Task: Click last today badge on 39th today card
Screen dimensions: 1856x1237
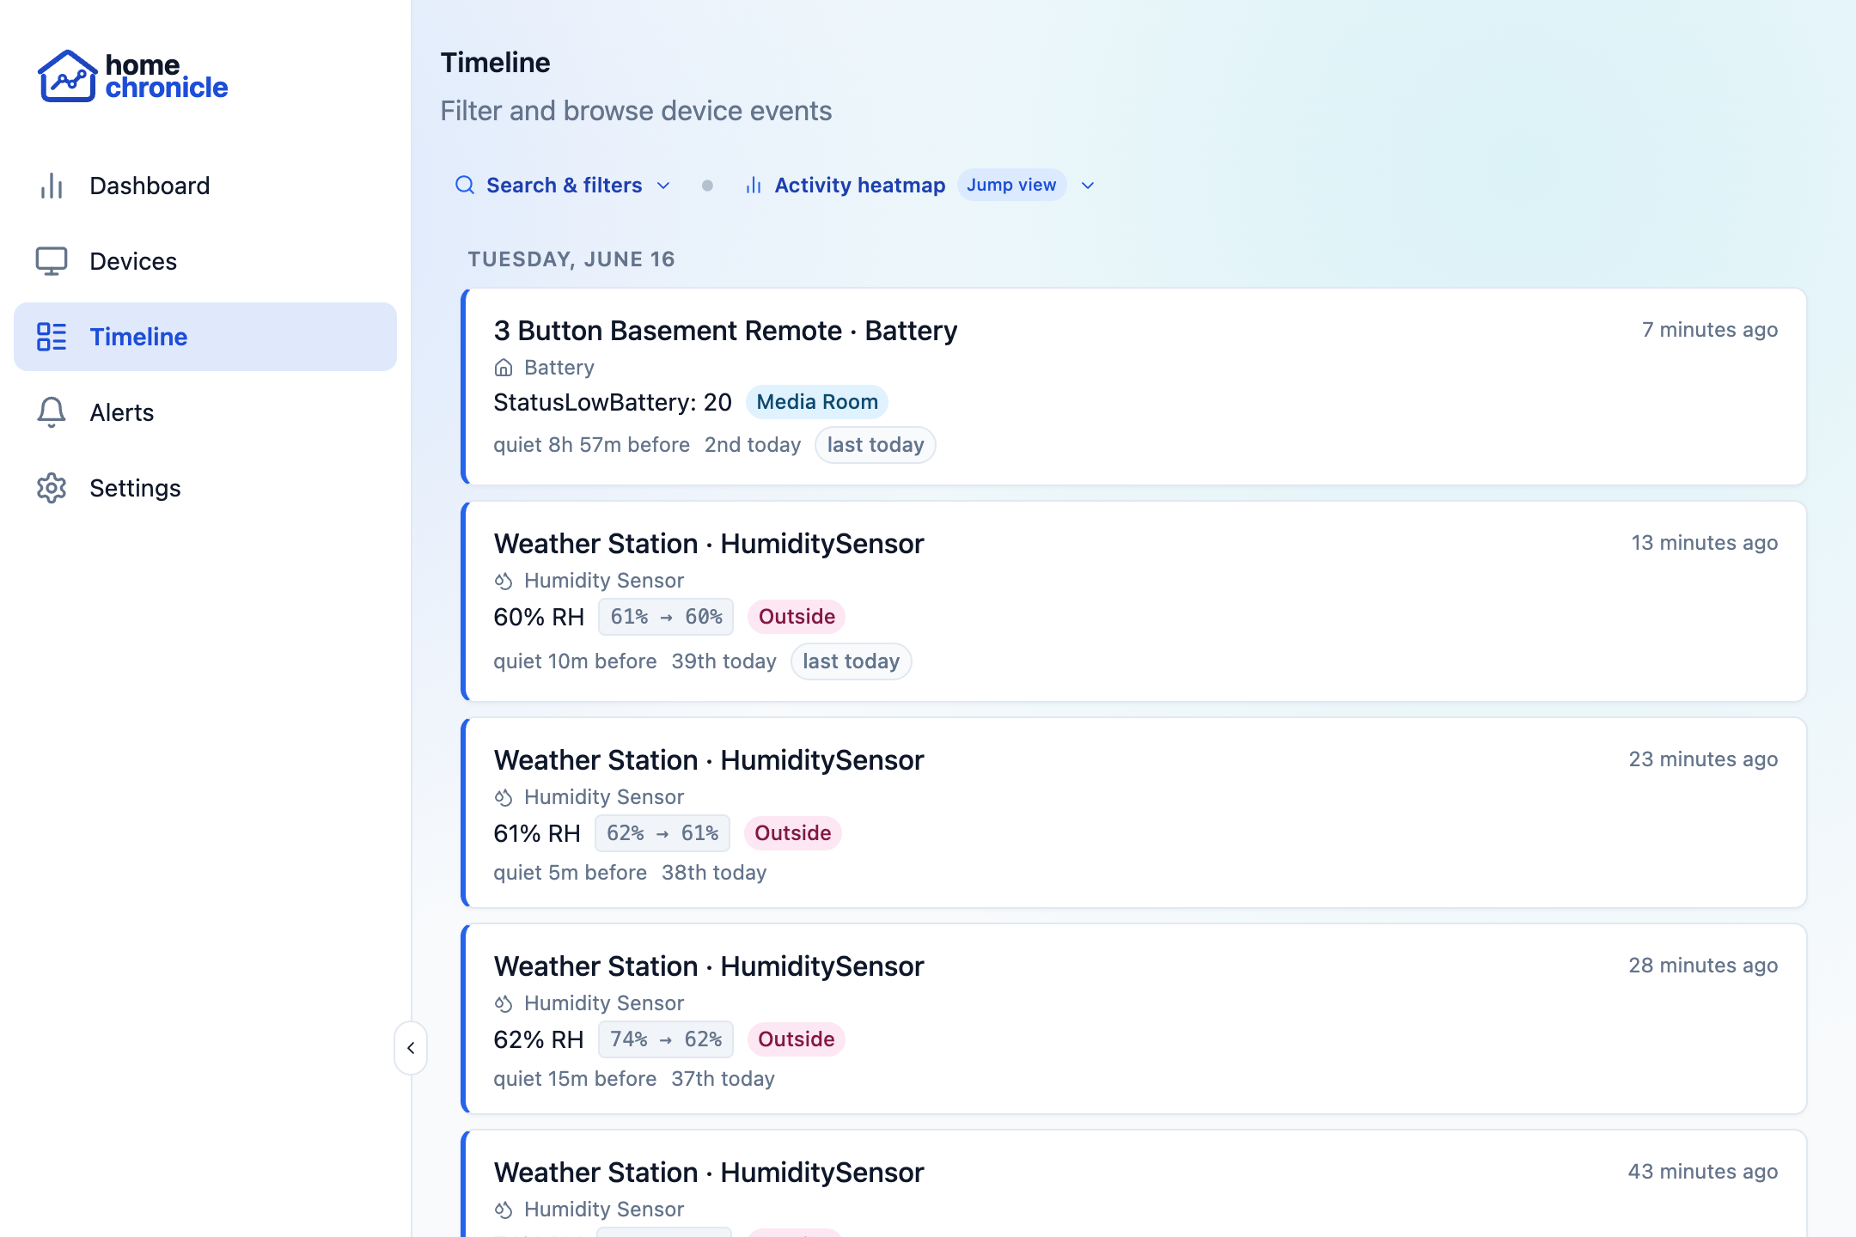Action: tap(851, 661)
